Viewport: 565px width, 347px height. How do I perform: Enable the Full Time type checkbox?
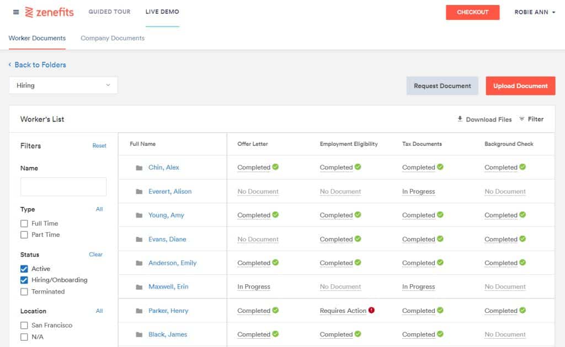(x=24, y=224)
